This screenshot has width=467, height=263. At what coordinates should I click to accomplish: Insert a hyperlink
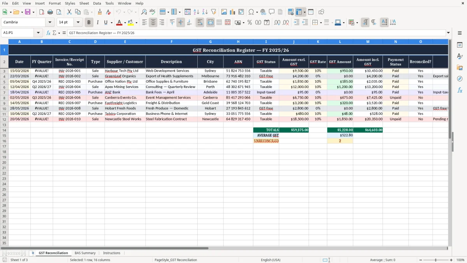(x=263, y=12)
